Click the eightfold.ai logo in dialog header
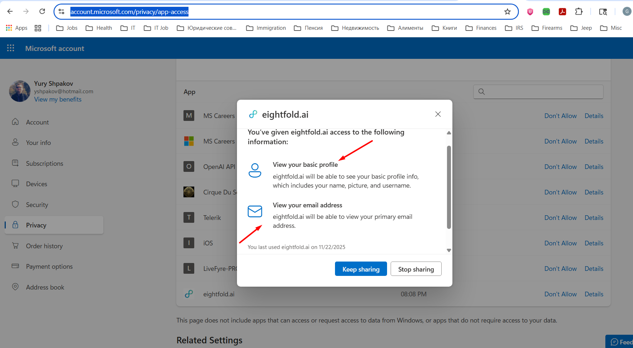 coord(253,114)
